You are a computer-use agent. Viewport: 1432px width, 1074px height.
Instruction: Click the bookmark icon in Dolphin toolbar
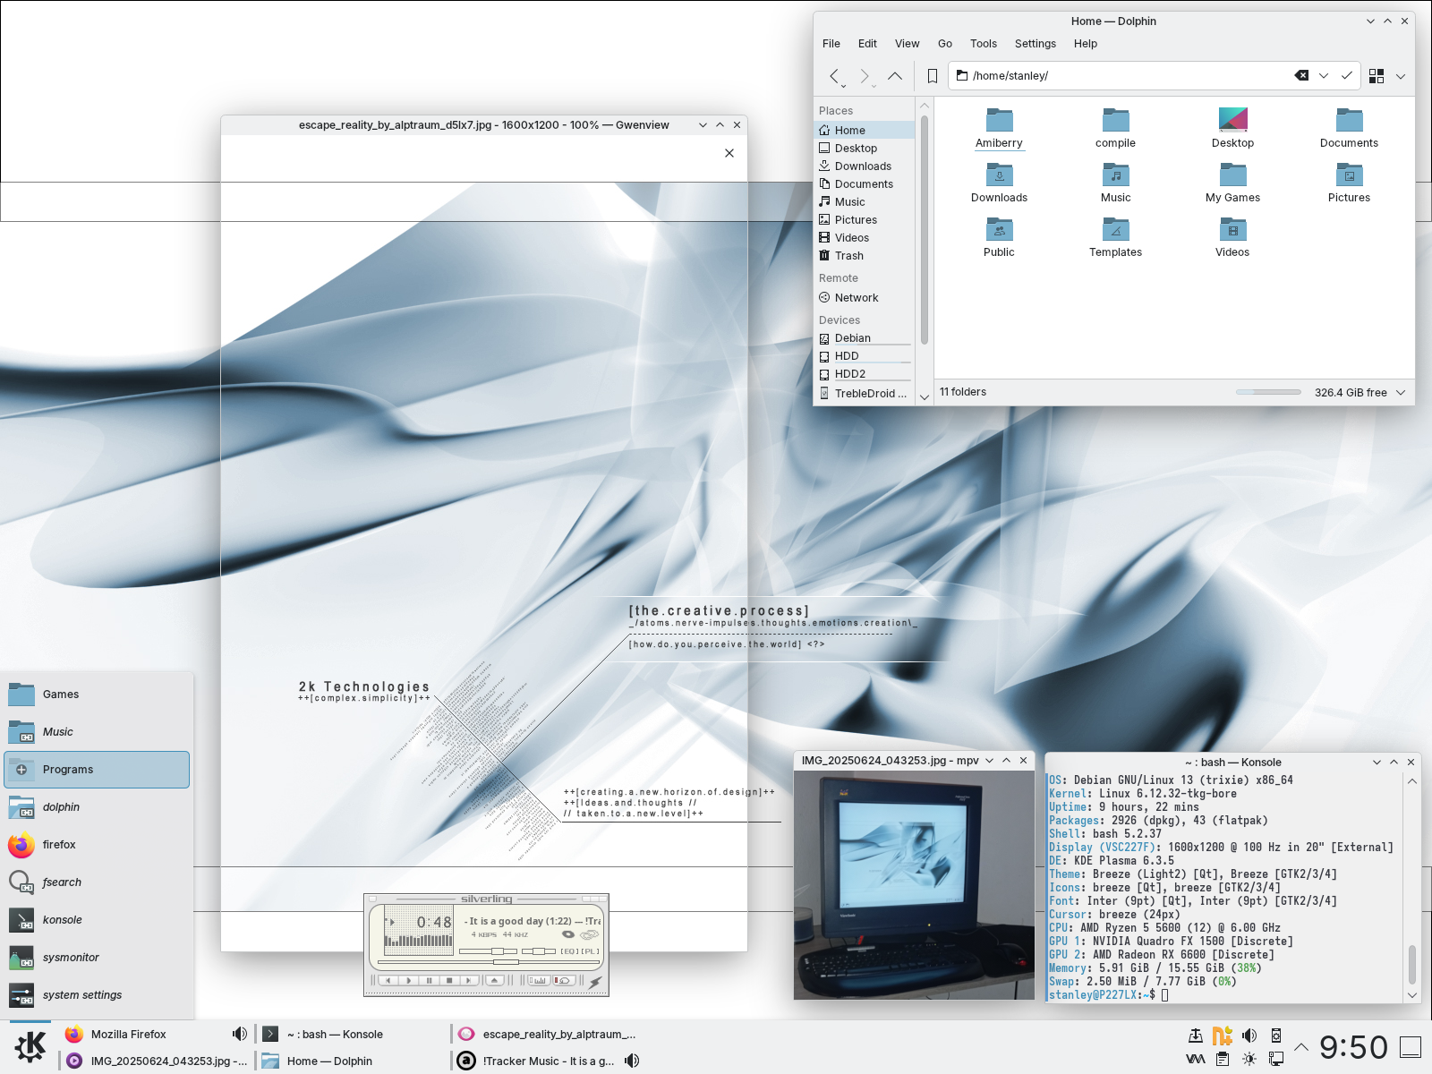[932, 76]
